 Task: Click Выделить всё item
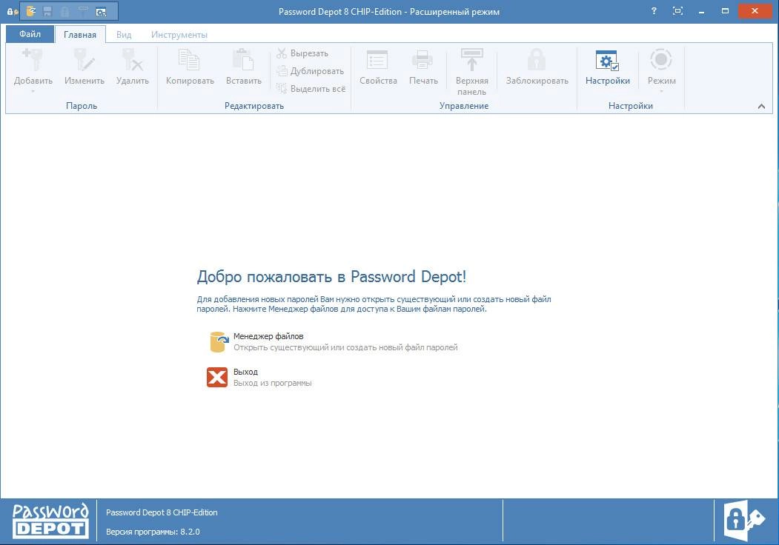(311, 89)
